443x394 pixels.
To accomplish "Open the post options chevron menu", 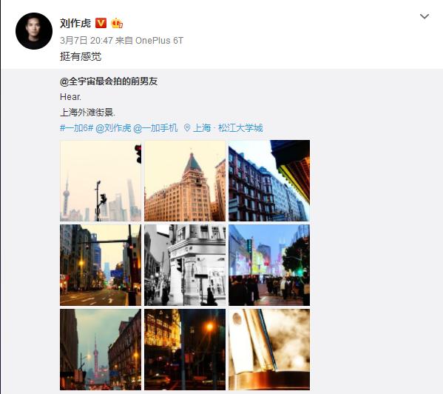I will 425,16.
